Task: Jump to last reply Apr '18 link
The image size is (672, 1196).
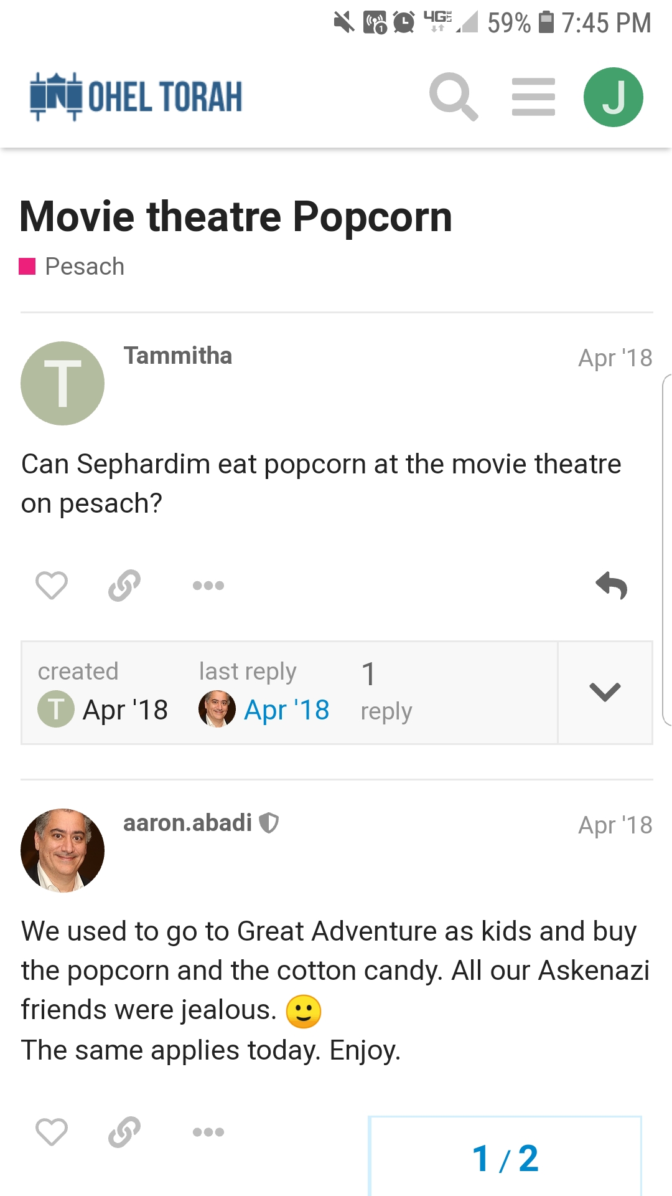Action: (286, 710)
